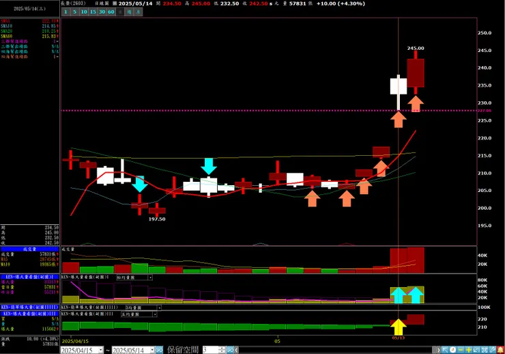Viewport: 505px width, 354px height.
Task: Open the trend line drawing tool
Action: point(476,350)
